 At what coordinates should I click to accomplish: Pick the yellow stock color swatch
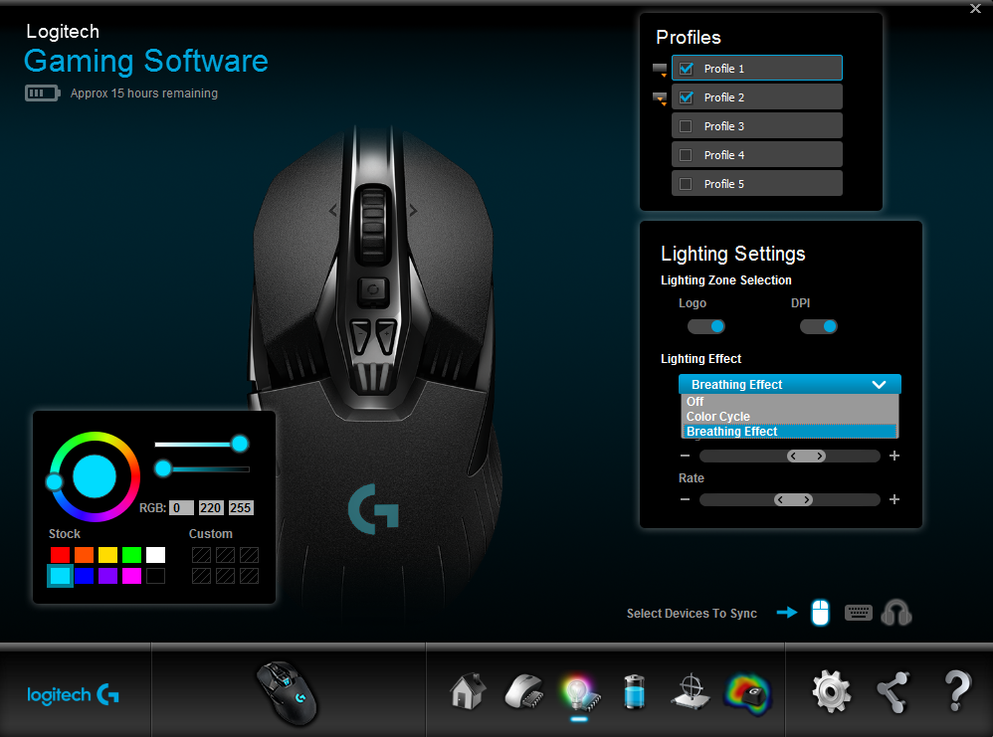tap(107, 555)
